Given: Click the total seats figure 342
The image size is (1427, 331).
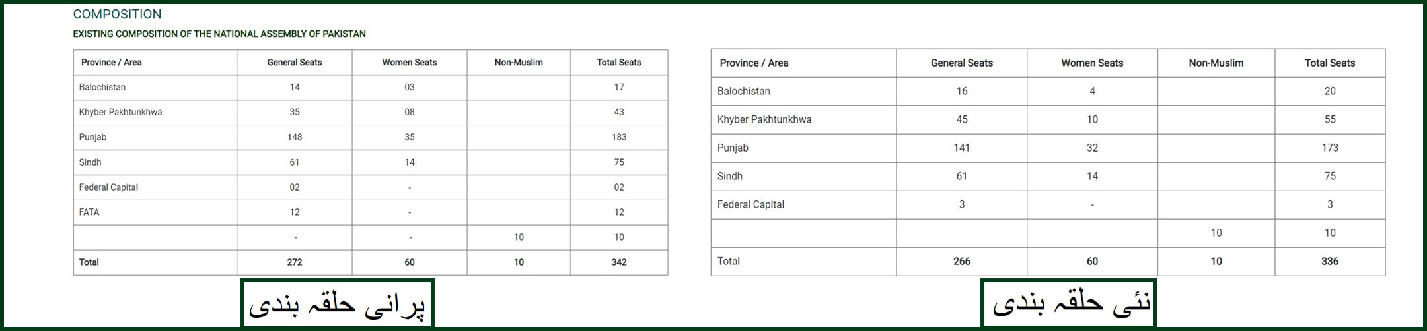Looking at the screenshot, I should coord(619,262).
